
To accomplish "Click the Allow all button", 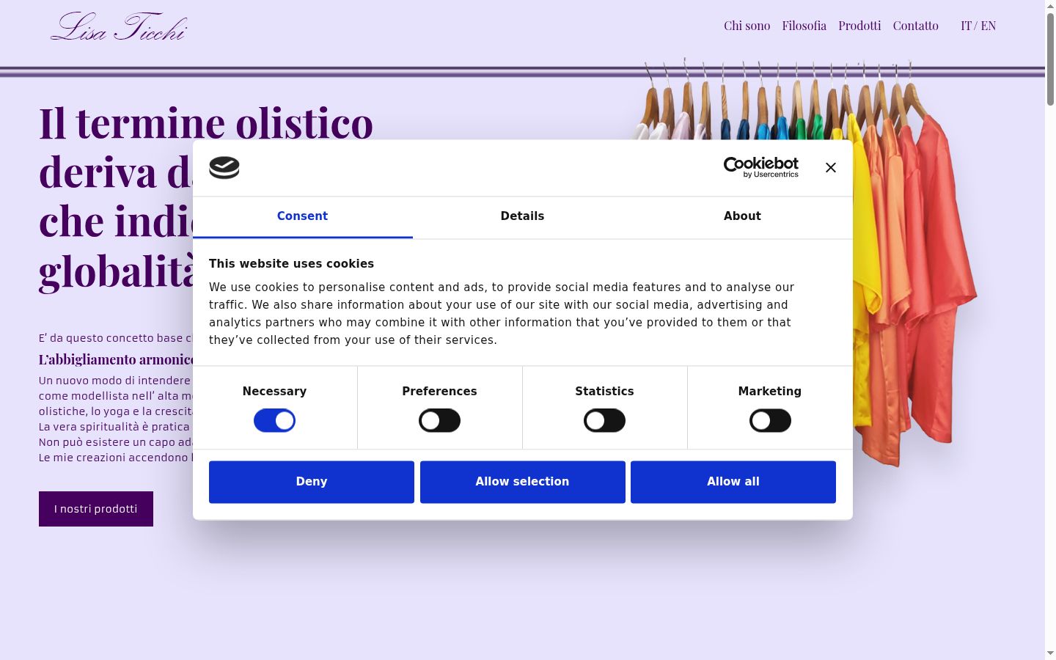I will [x=733, y=482].
